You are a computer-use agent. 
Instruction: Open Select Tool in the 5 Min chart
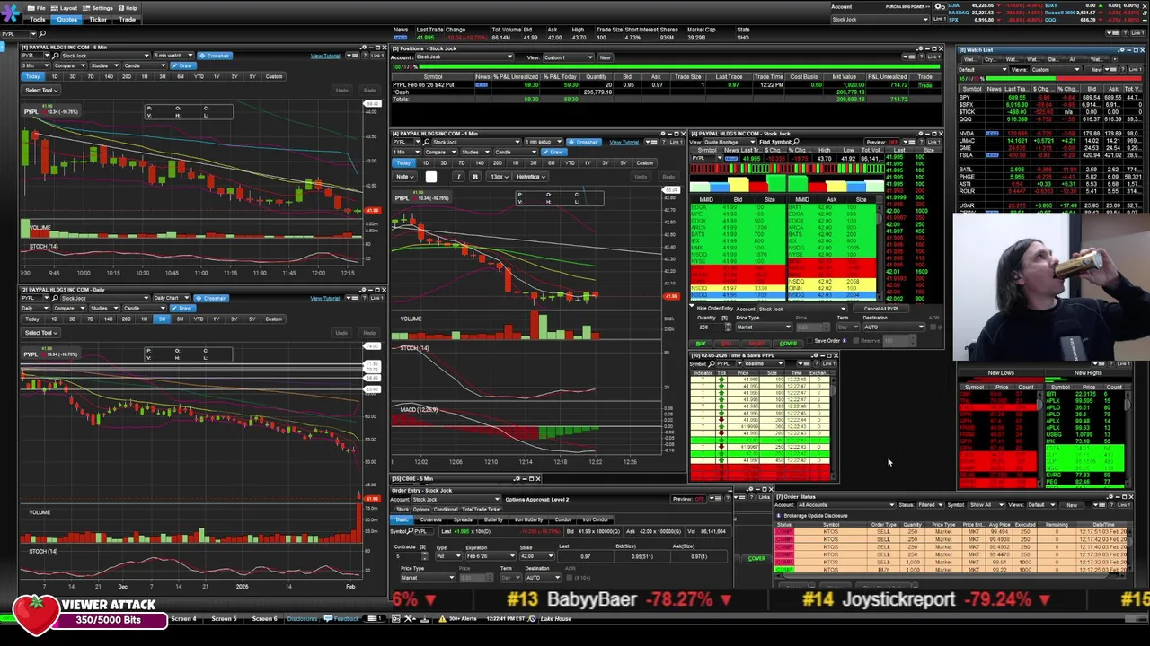[x=40, y=90]
